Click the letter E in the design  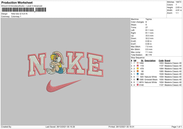[x=95, y=64]
